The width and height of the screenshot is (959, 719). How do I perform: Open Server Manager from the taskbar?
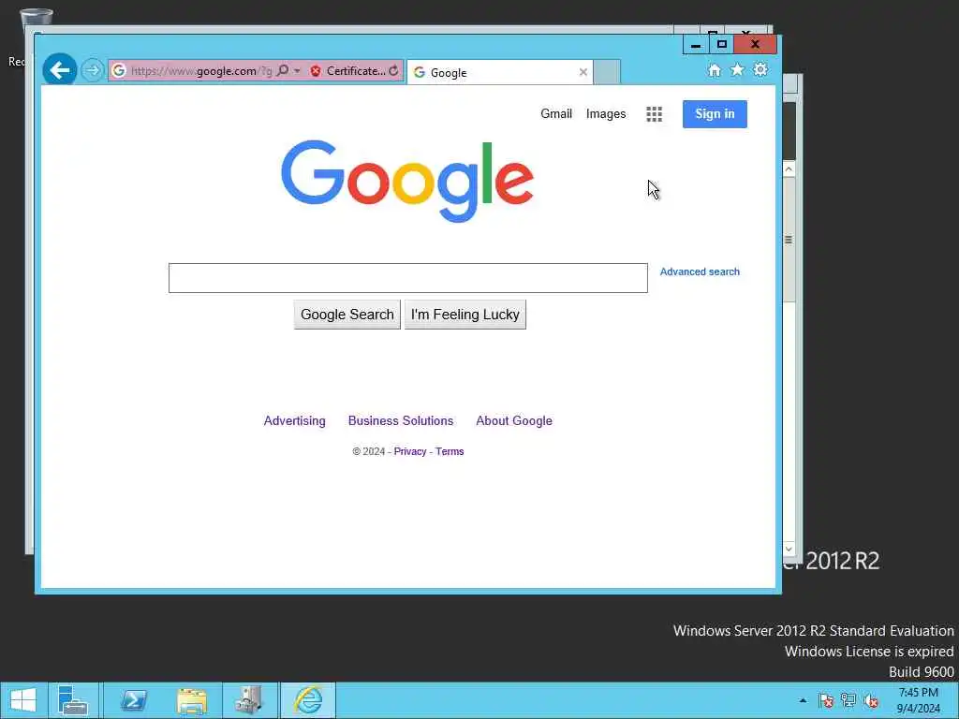pyautogui.click(x=73, y=700)
